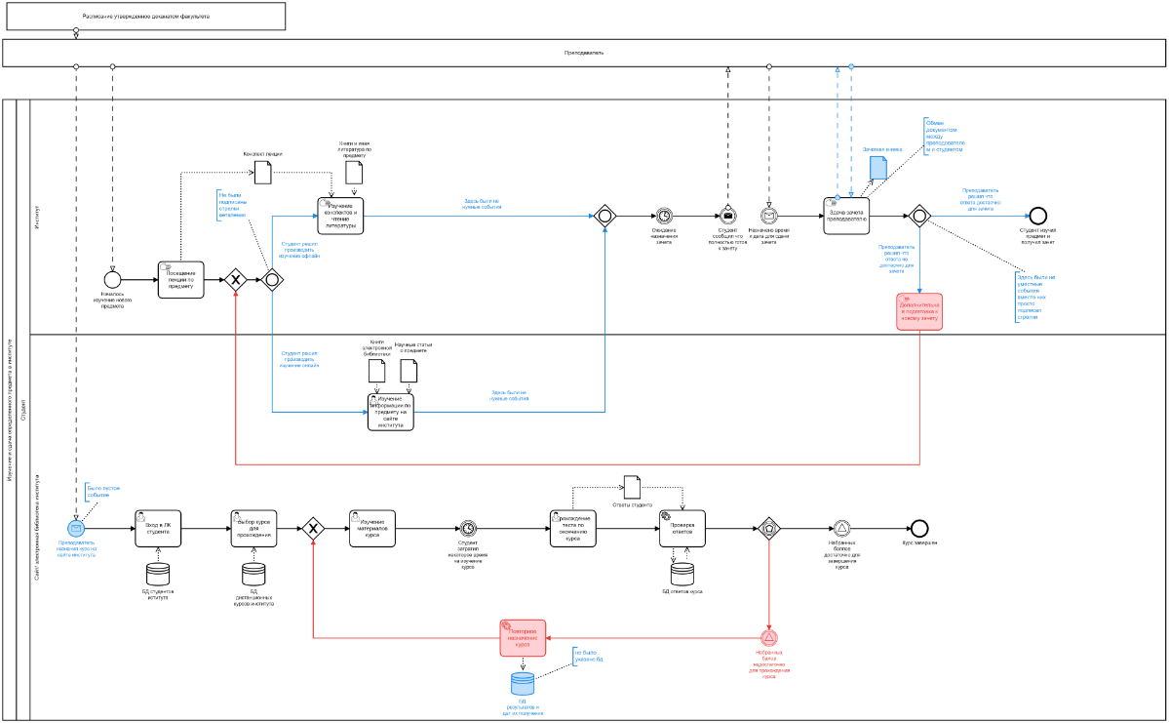1169x723 pixels.
Task: Select the blue "Зачетная книжка" data object
Action: coord(878,168)
